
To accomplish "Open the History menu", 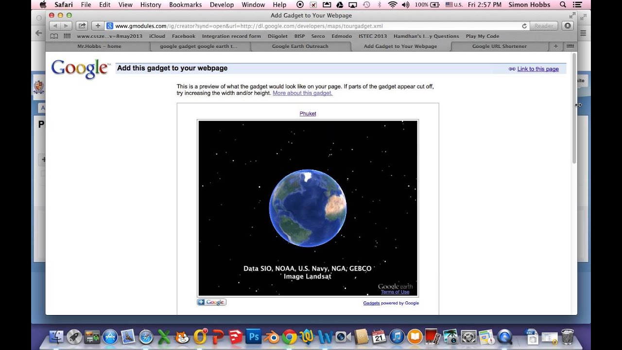I will tap(151, 5).
